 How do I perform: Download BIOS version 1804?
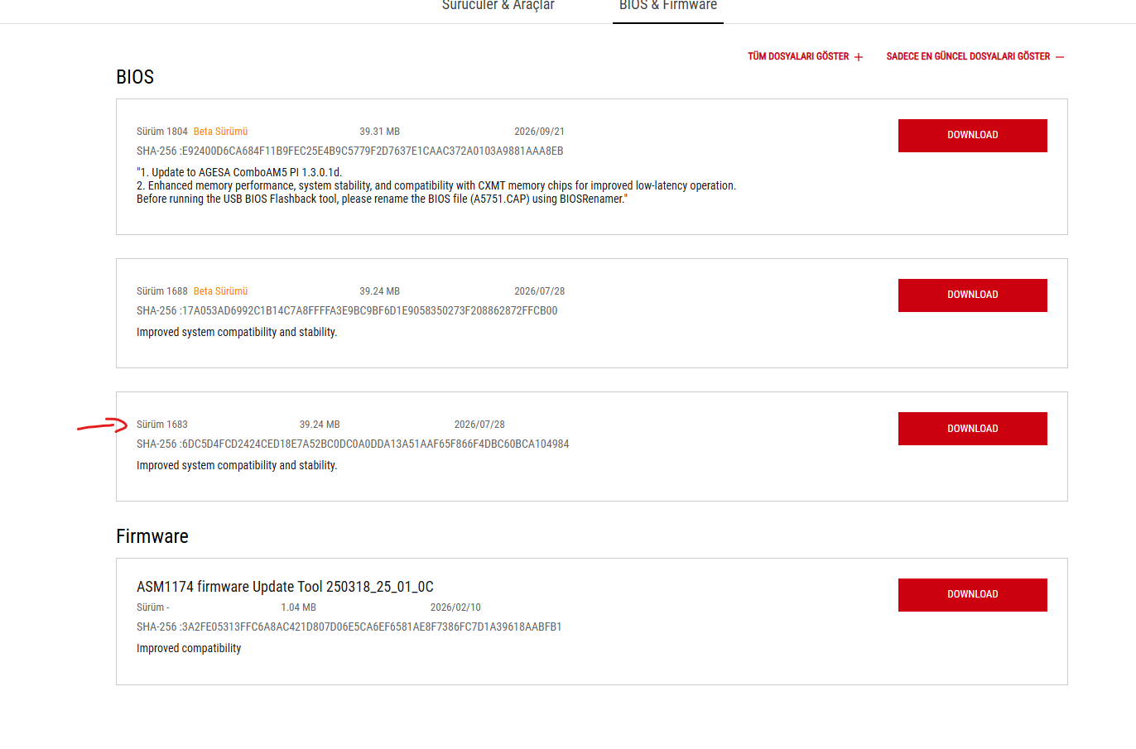[973, 136]
